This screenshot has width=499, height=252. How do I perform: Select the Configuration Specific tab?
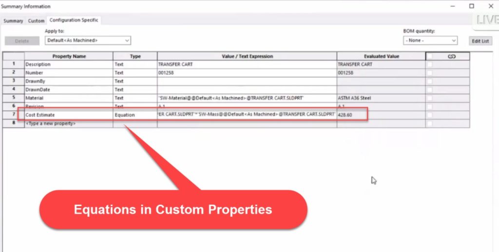click(x=74, y=20)
